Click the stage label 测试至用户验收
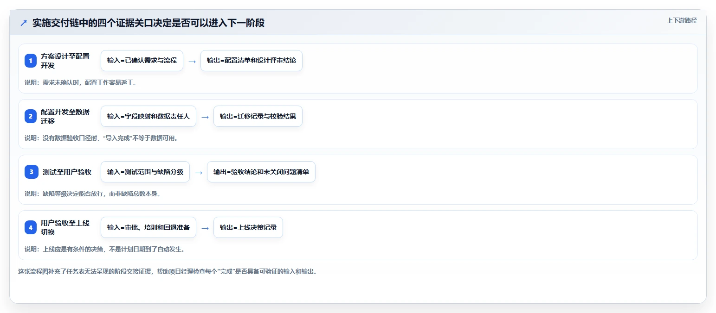 point(67,172)
